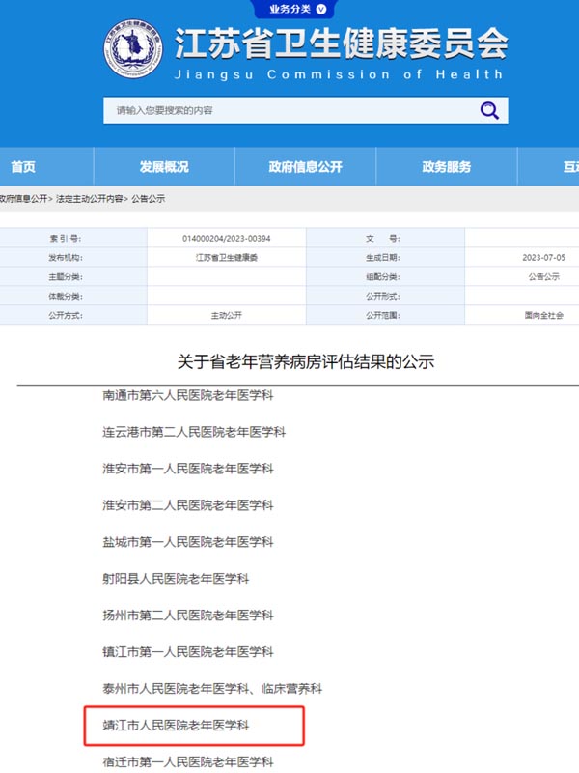
Task: Select row 镇江市第一人民医院老年医学科
Action: (187, 651)
